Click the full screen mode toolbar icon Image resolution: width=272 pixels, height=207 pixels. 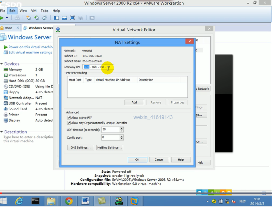click(x=72, y=18)
